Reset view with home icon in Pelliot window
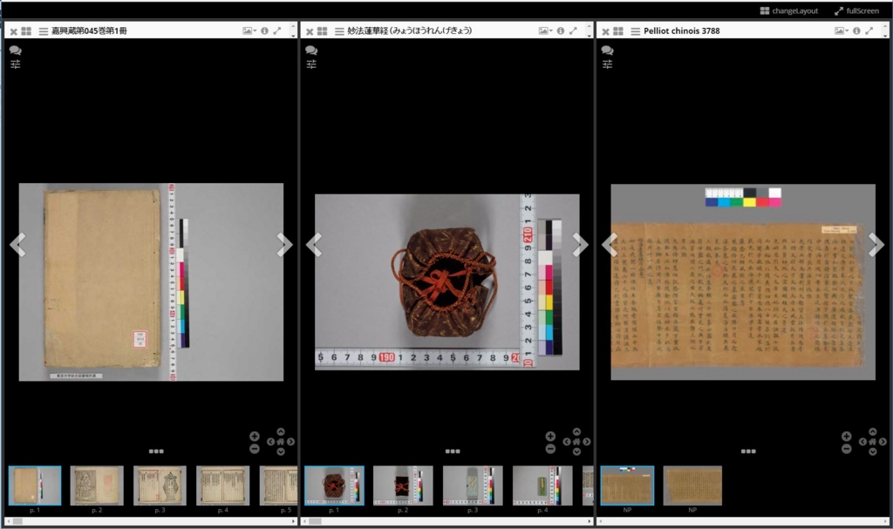Image resolution: width=893 pixels, height=529 pixels. 872,442
